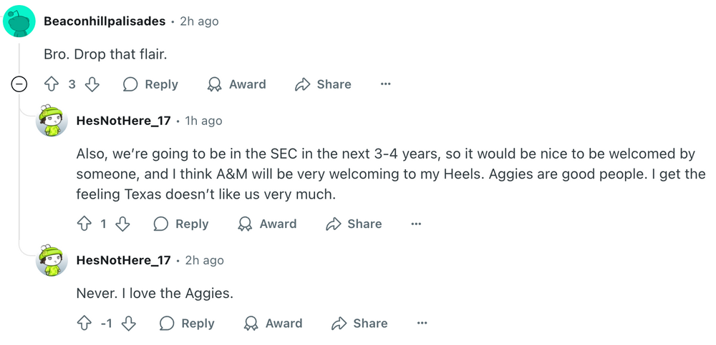This screenshot has height=345, width=716.
Task: Open more options on the SEC comment
Action: (416, 224)
